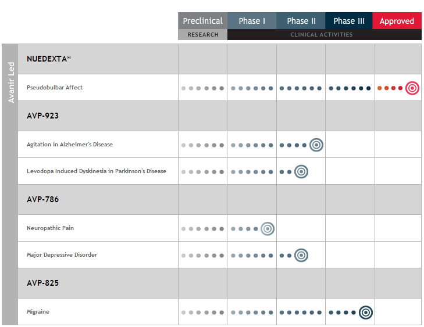This screenshot has width=424, height=327.
Task: Click the AVP-825 product heading
Action: pos(42,283)
